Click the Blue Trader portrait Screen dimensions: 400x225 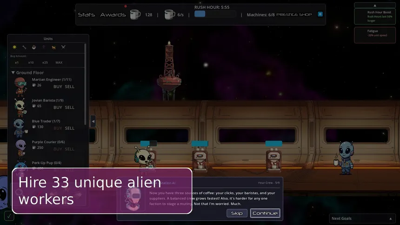[x=20, y=128]
